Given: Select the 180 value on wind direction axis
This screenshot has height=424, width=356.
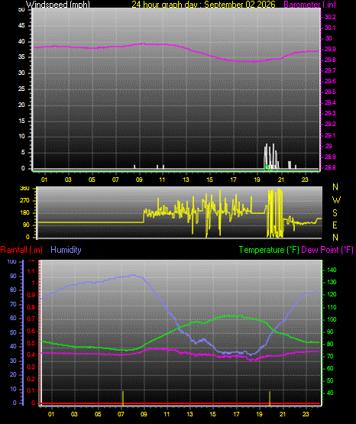Looking at the screenshot, I should tap(24, 213).
